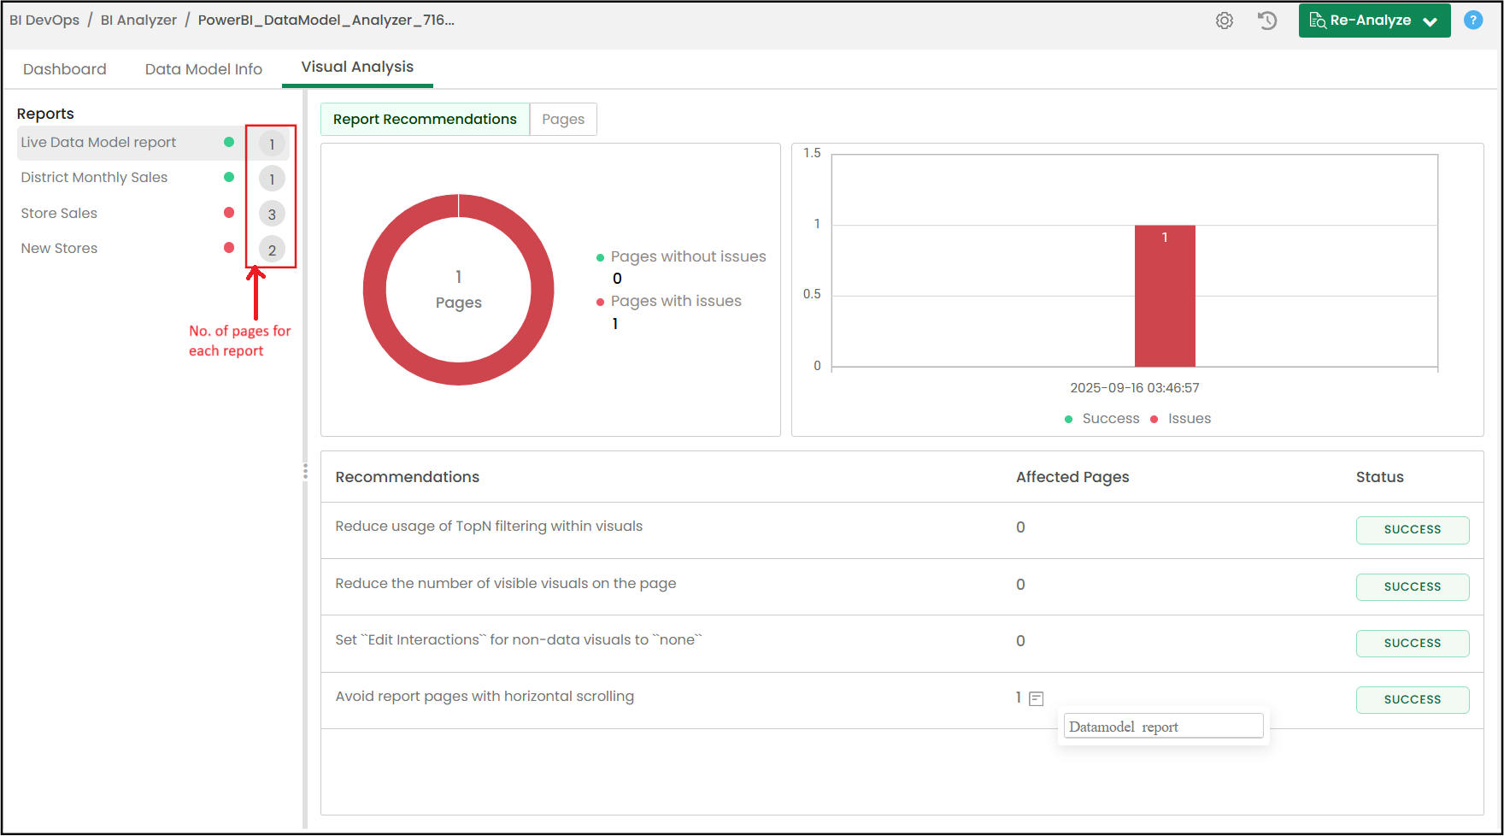This screenshot has height=836, width=1504.
Task: Click the blue help question mark icon
Action: 1473,20
